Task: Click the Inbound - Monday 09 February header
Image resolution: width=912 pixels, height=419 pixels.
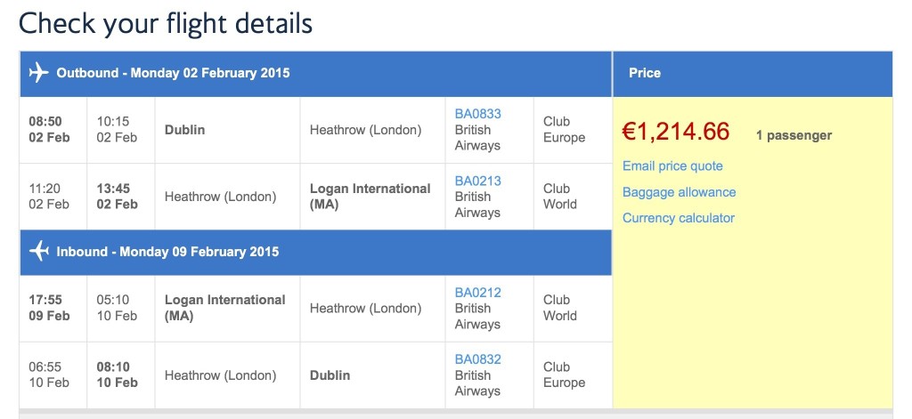Action: pos(167,252)
